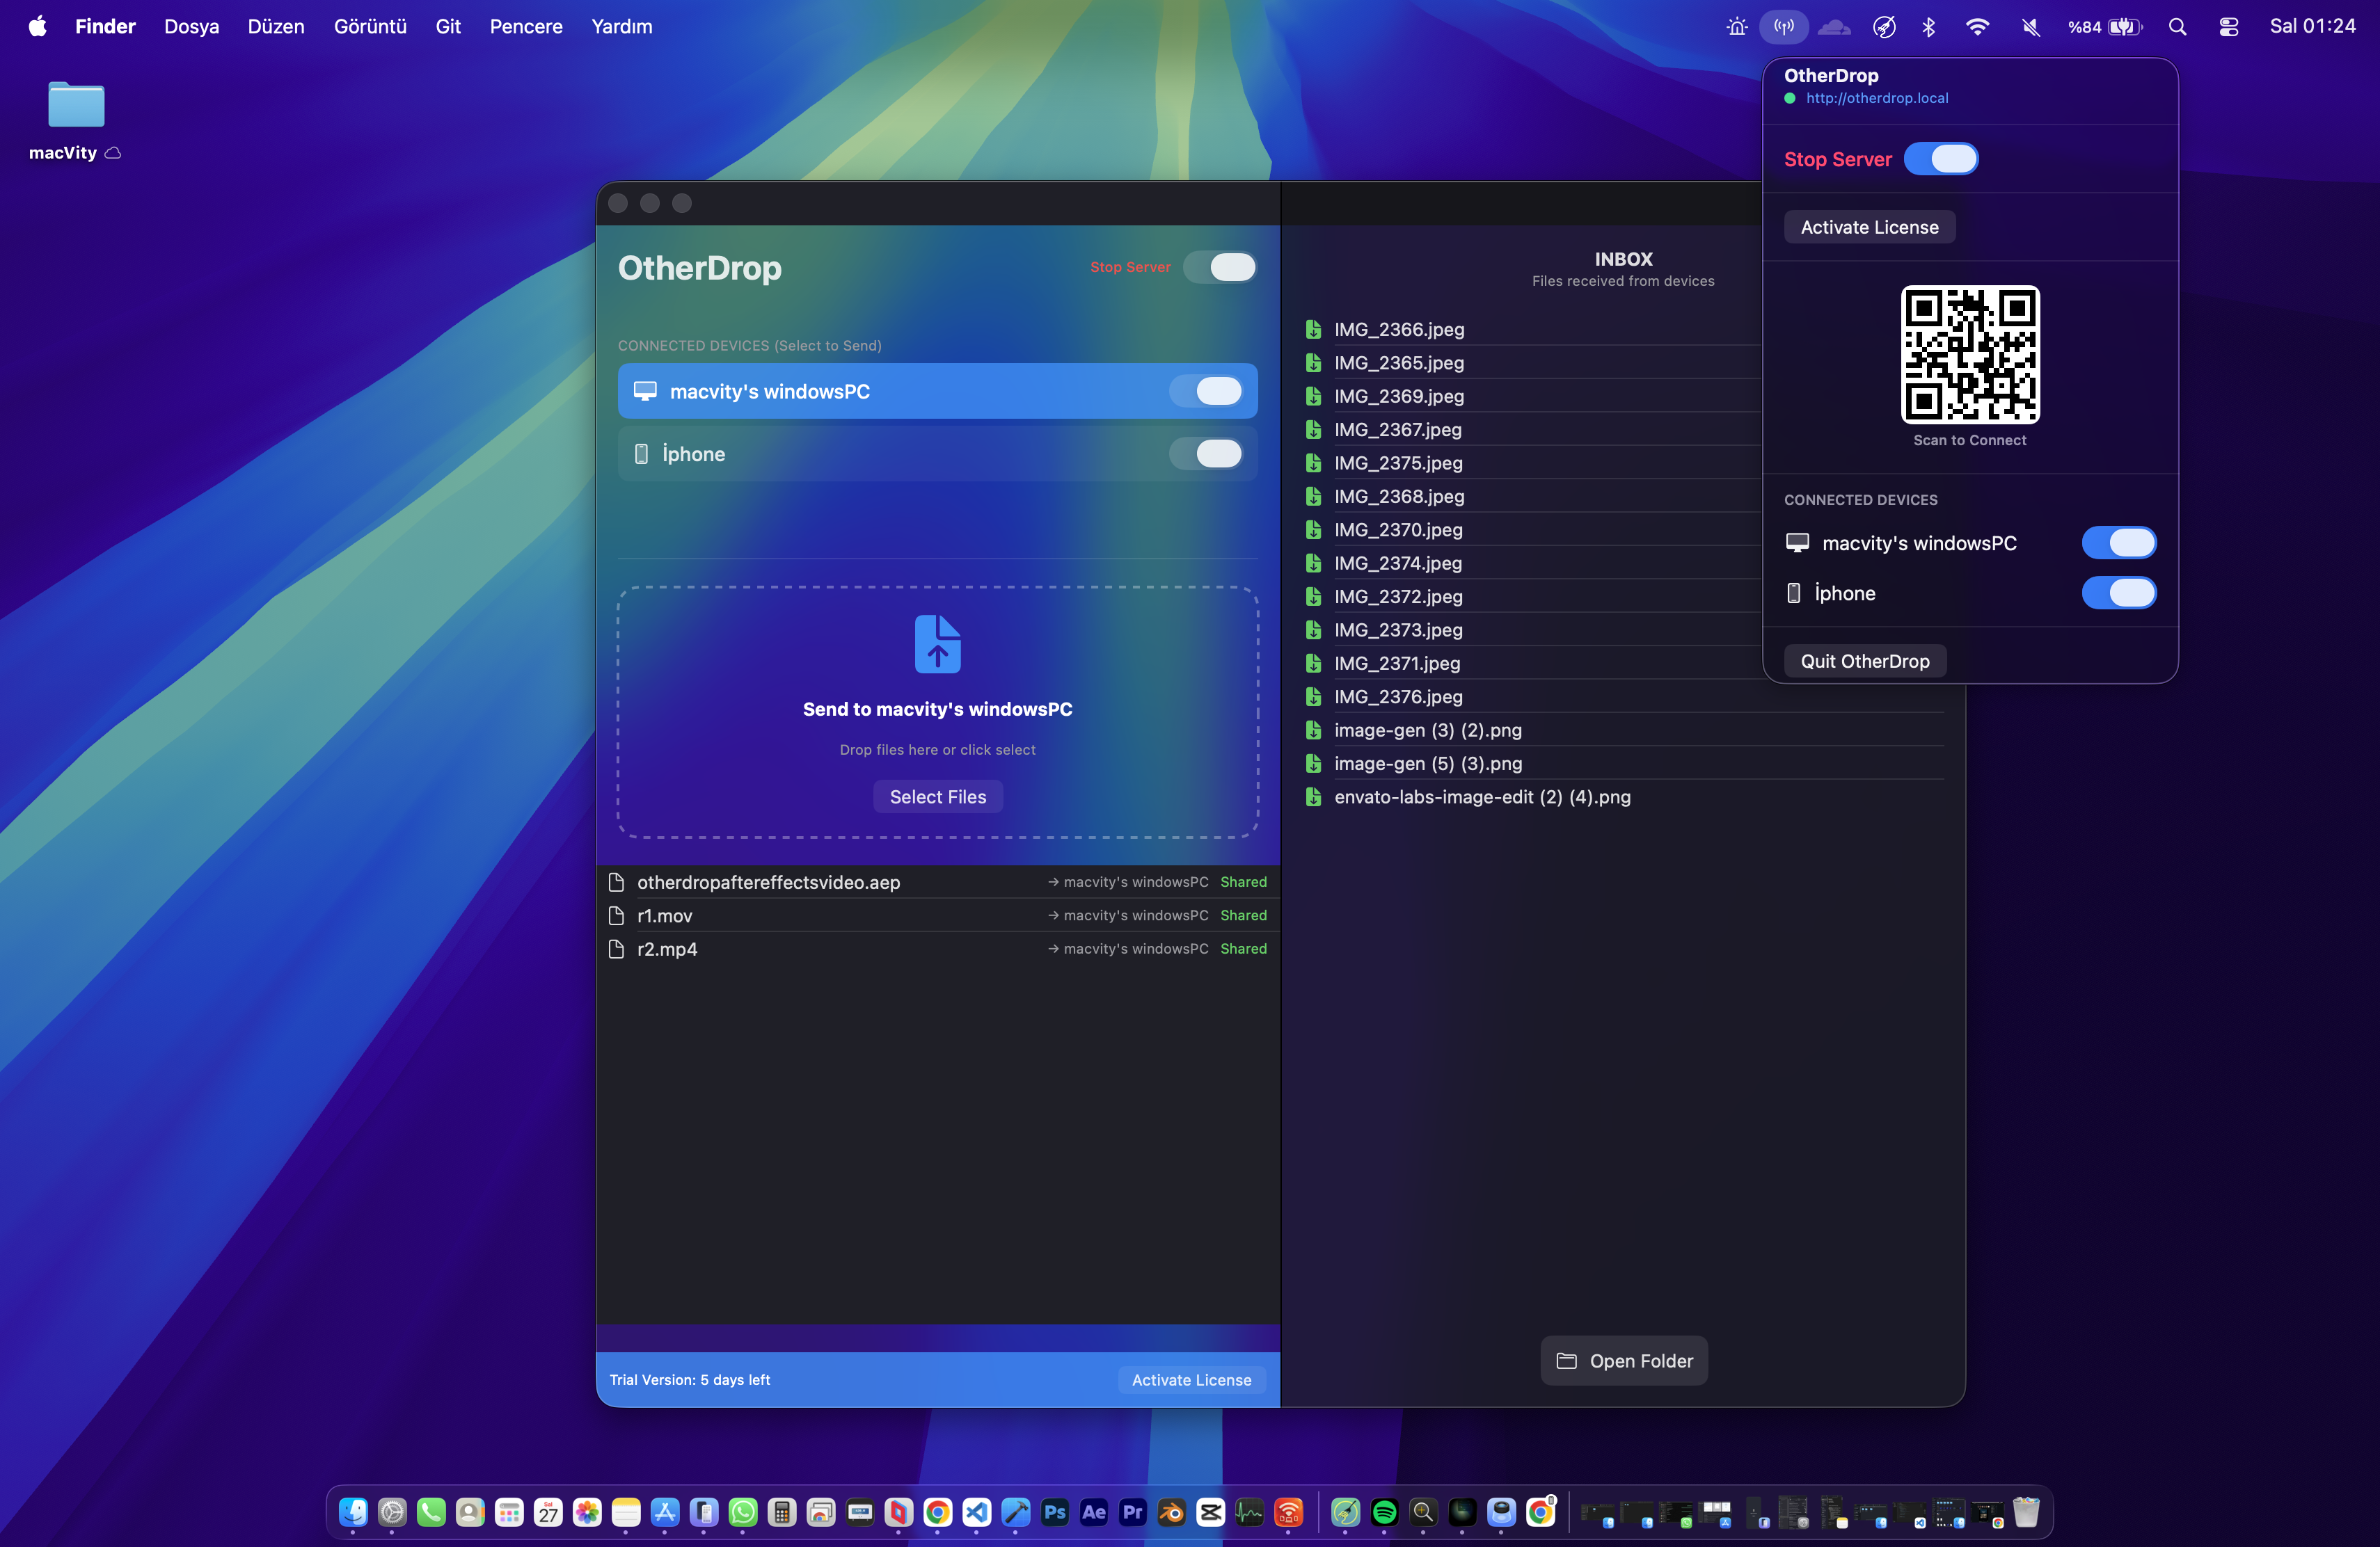2380x1547 pixels.
Task: Open the http://otherdrop.local link
Action: tap(1876, 98)
